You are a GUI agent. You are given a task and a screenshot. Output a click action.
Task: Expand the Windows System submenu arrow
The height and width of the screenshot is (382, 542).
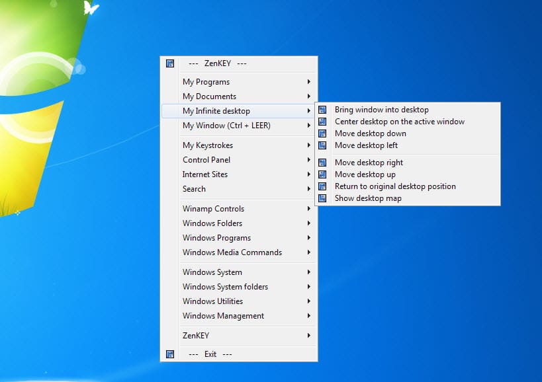[308, 272]
